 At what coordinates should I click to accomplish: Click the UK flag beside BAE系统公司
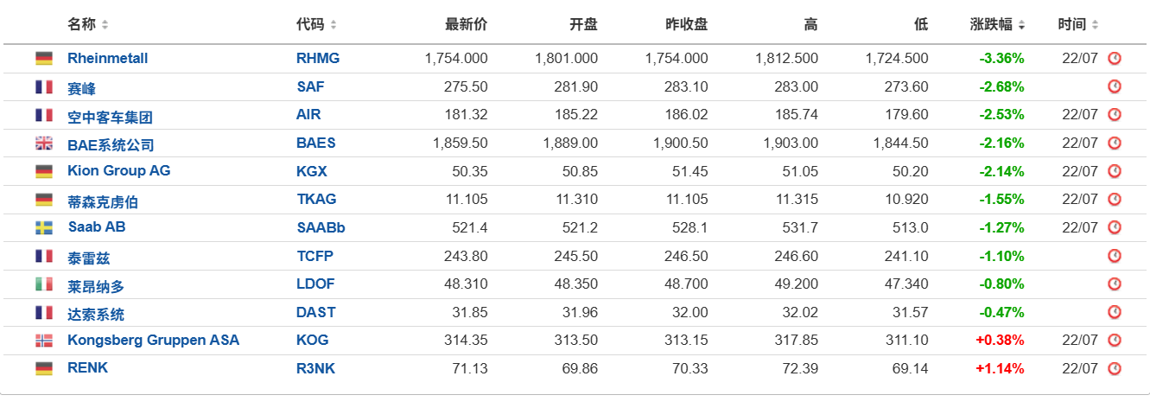pos(43,143)
